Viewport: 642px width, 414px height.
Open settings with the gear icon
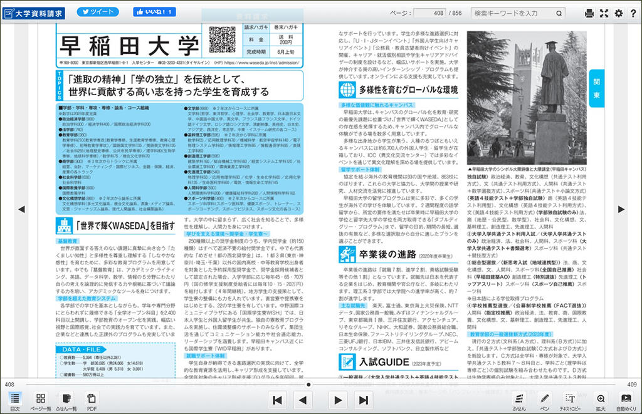pos(619,13)
